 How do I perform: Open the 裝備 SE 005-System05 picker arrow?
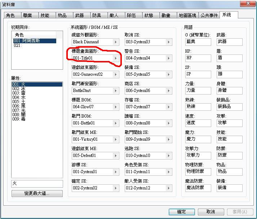169,74
